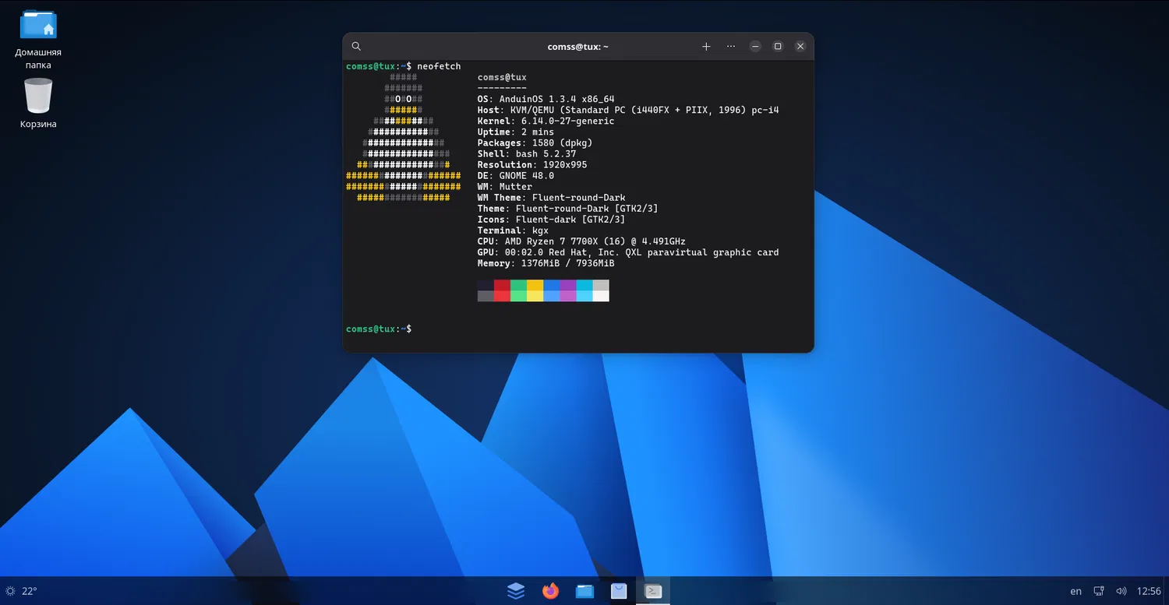Open the network status tray icon
Screen dimensions: 1169x605
[1099, 591]
